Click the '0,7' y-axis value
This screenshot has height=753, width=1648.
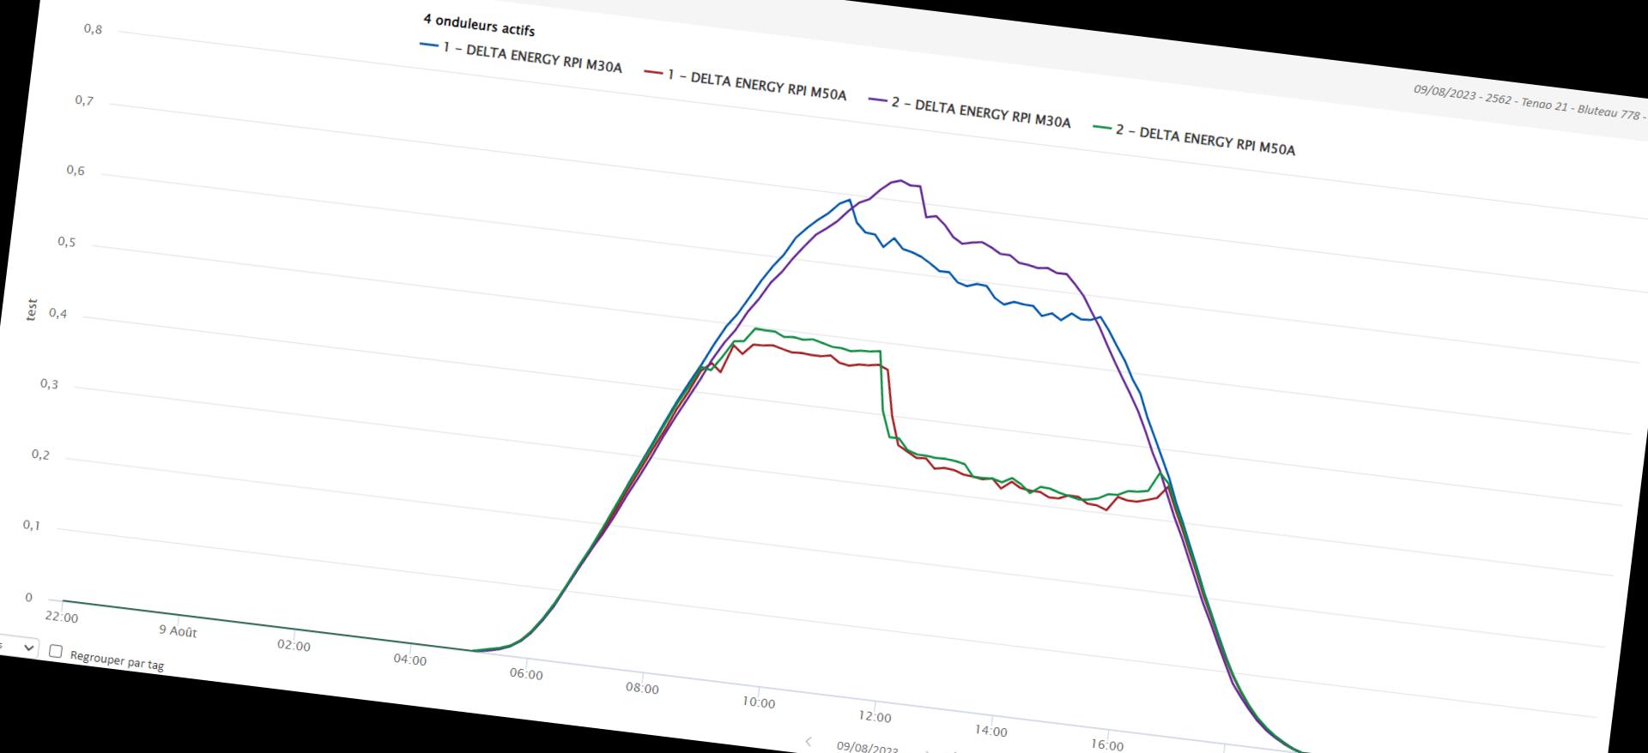84,100
